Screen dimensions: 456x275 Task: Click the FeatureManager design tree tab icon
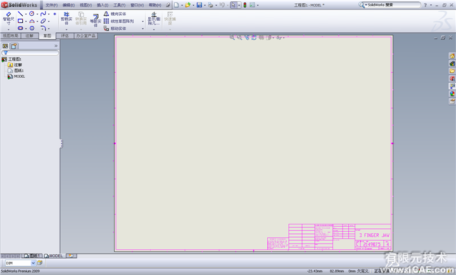click(5, 46)
